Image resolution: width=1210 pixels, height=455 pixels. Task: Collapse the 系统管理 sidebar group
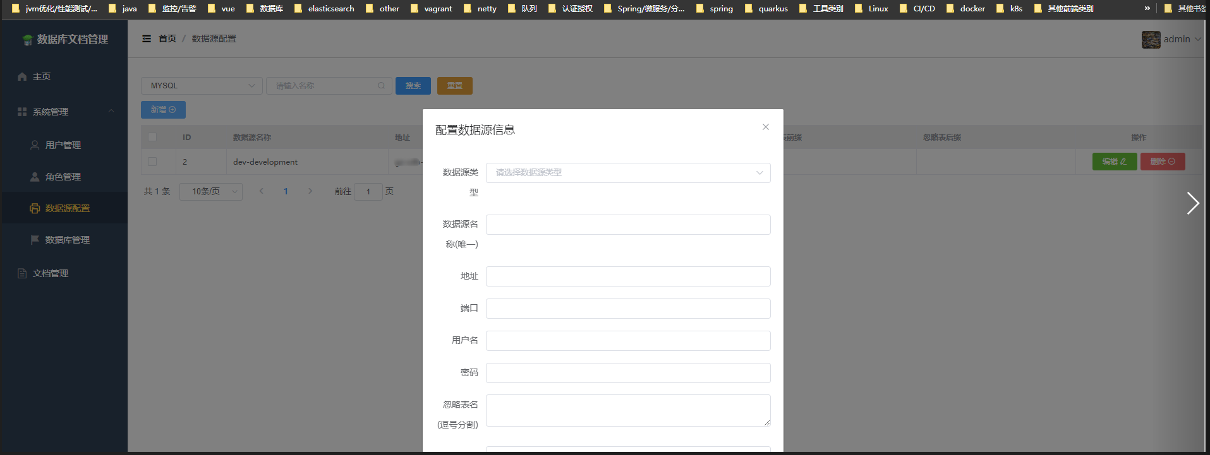click(64, 112)
